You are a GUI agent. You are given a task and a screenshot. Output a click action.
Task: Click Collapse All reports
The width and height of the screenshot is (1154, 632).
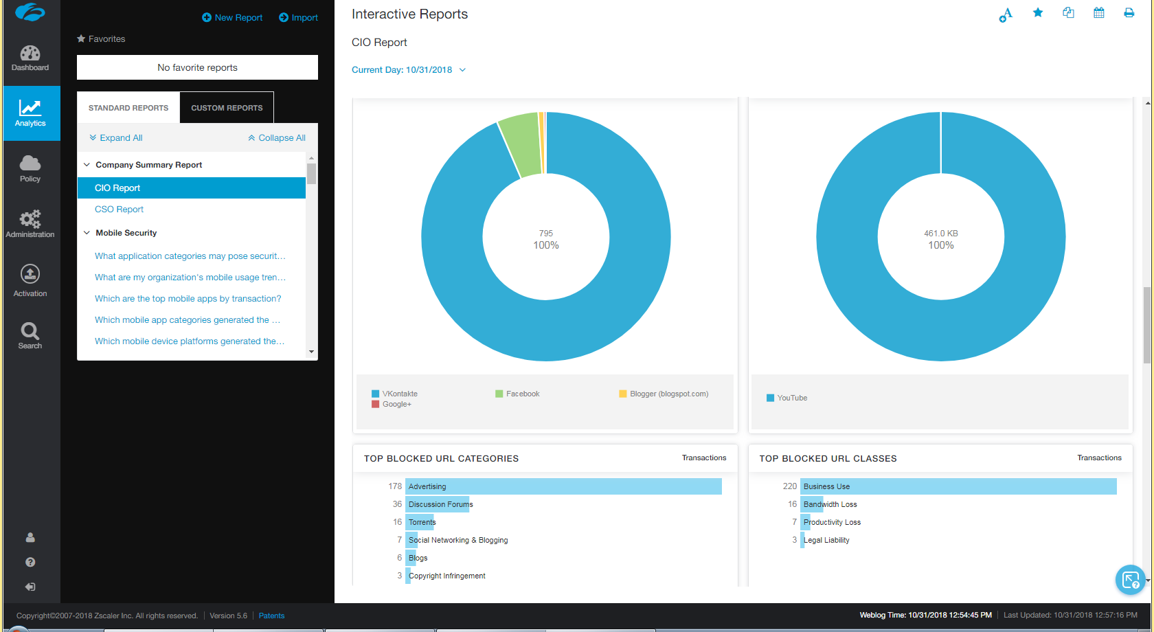(277, 138)
